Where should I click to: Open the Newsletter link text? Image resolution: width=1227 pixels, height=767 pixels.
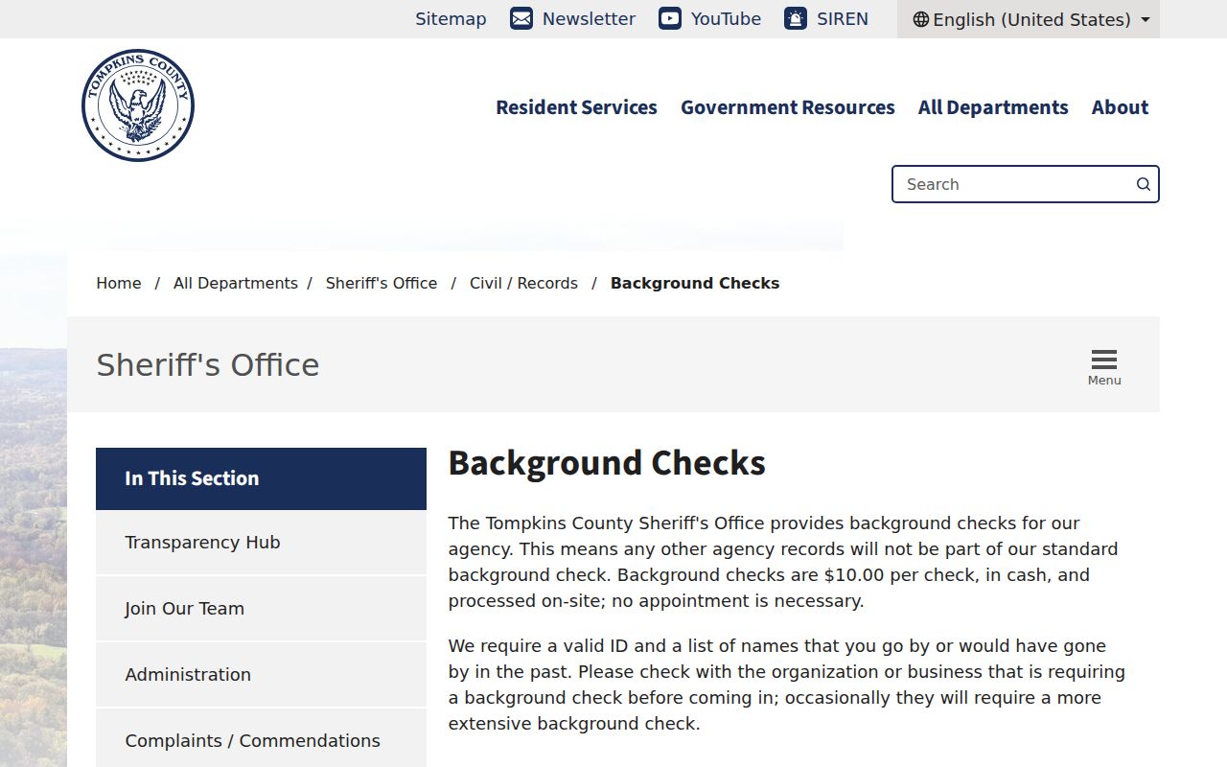[x=589, y=19]
